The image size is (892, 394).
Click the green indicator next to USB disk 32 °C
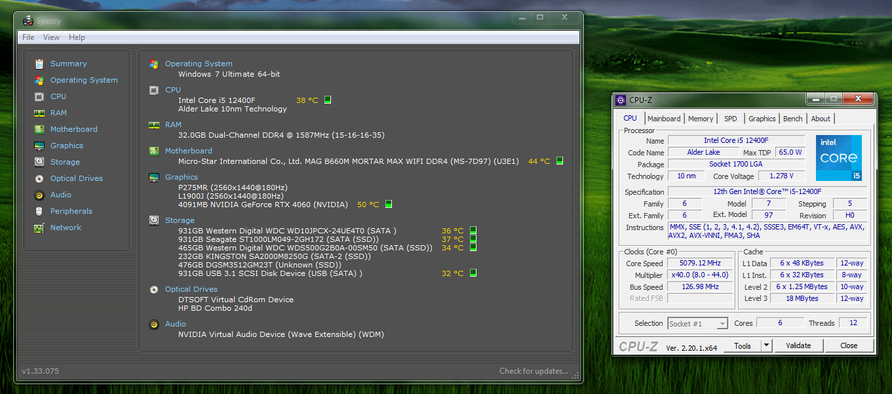coord(473,273)
